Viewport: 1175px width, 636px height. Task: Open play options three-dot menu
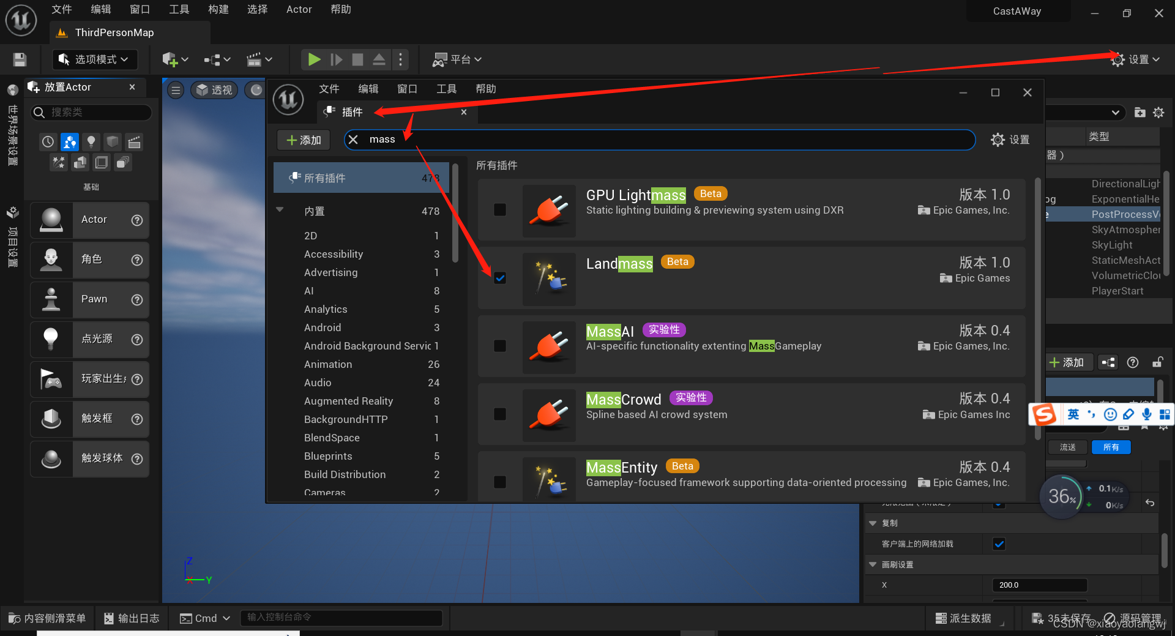coord(401,59)
